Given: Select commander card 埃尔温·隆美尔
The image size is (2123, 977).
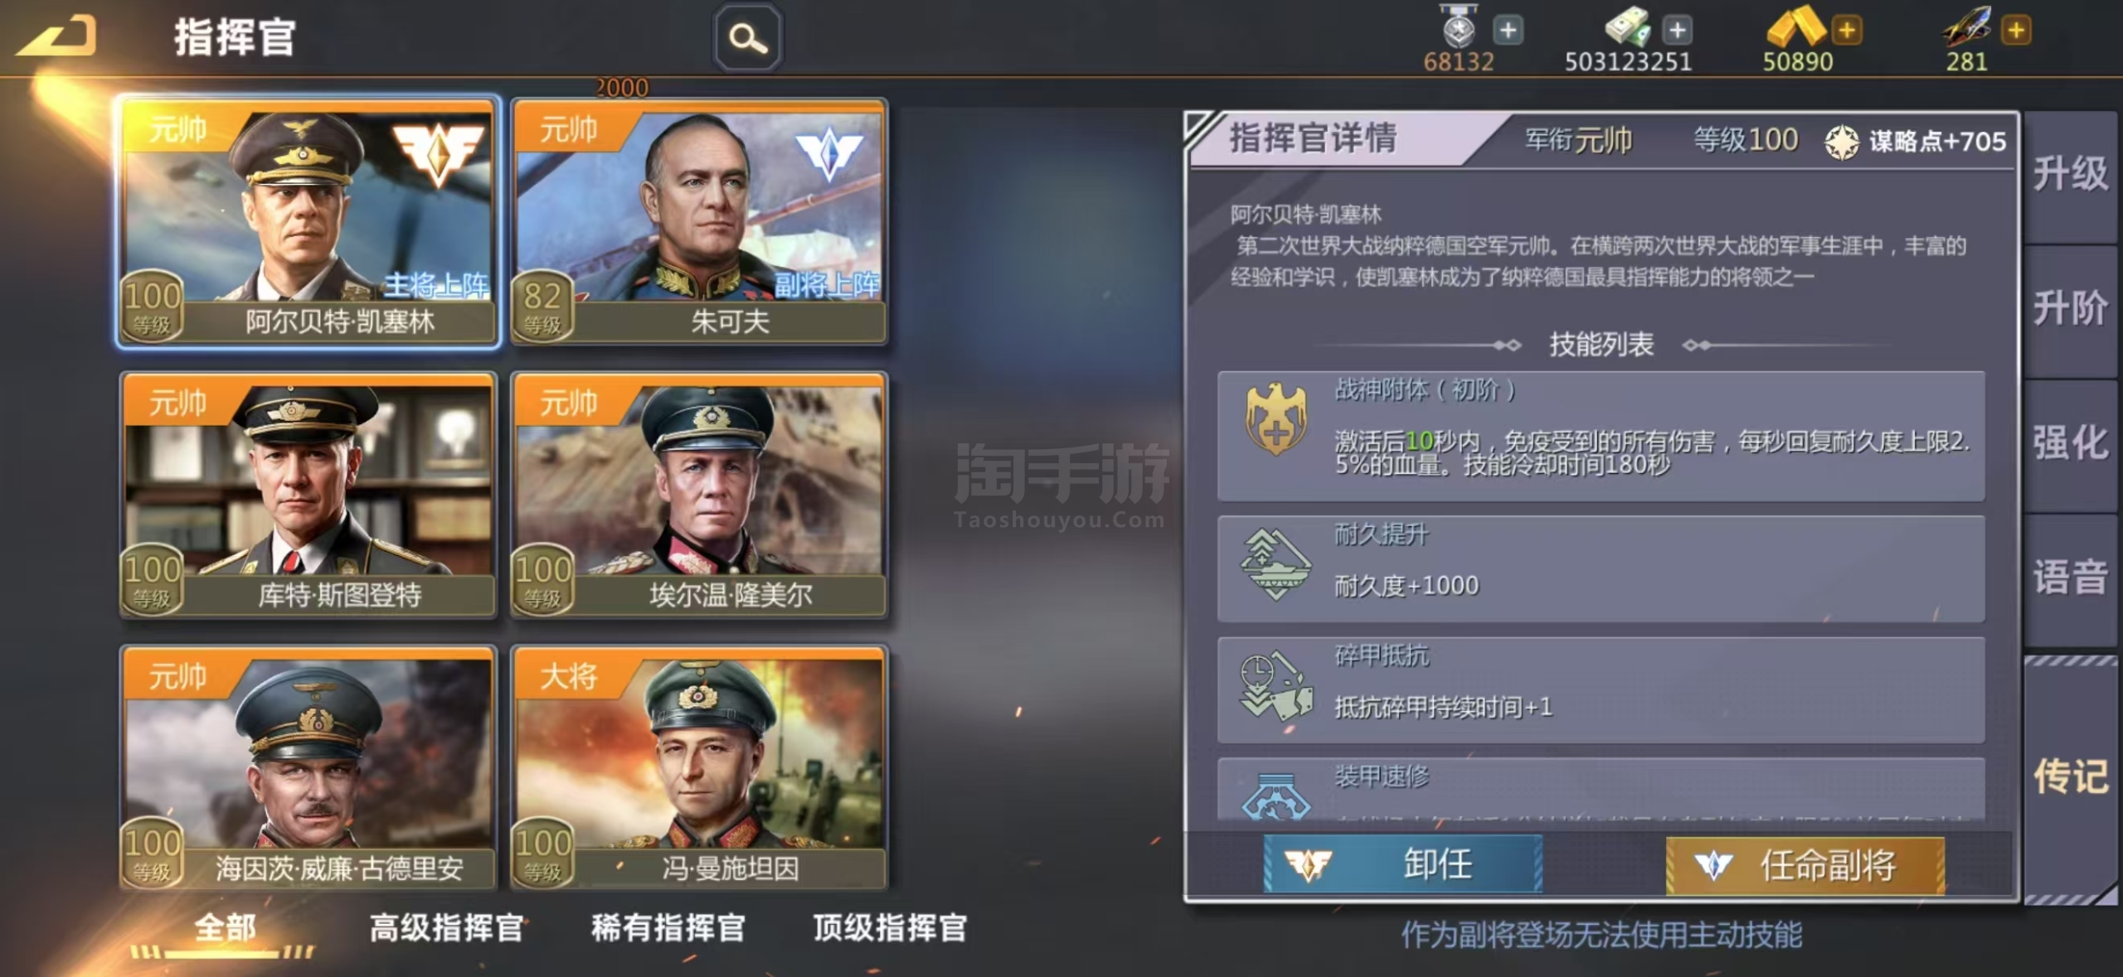Looking at the screenshot, I should (699, 495).
